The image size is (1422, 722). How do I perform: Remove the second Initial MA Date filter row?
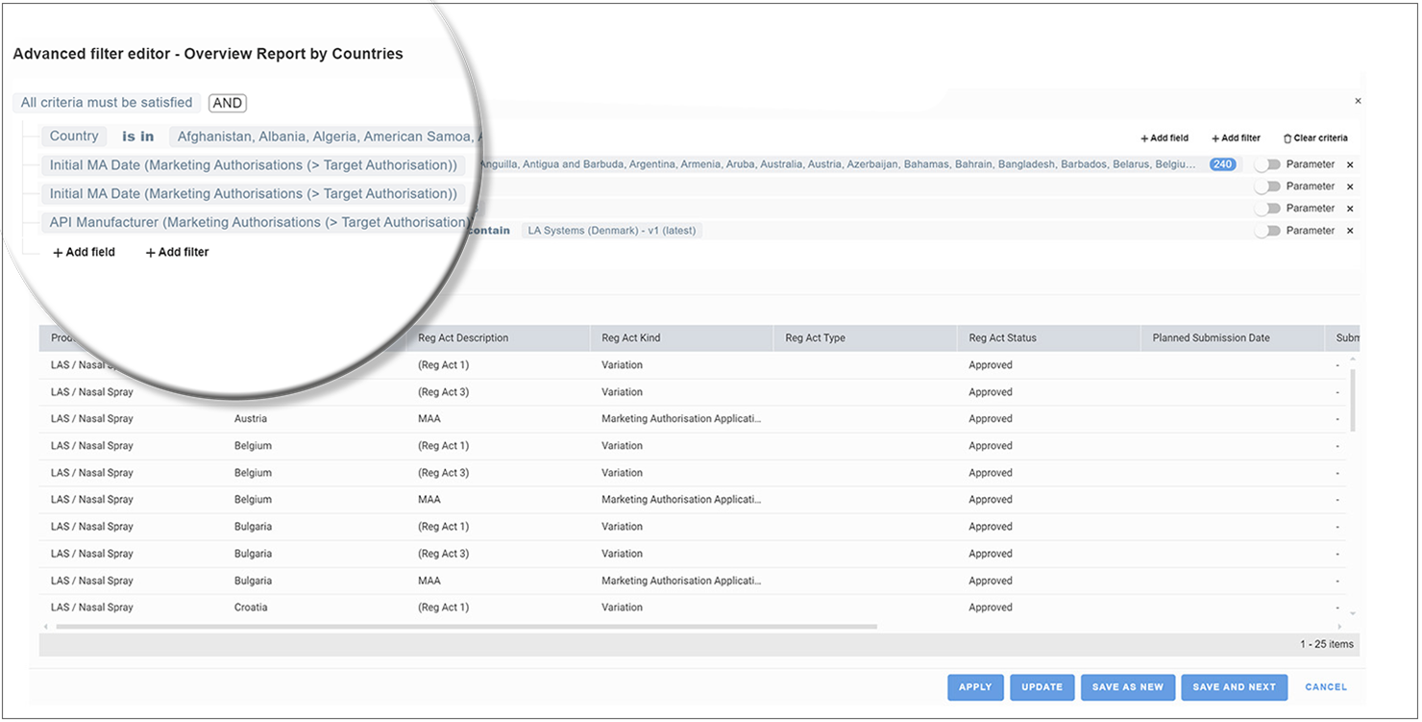click(x=1350, y=209)
